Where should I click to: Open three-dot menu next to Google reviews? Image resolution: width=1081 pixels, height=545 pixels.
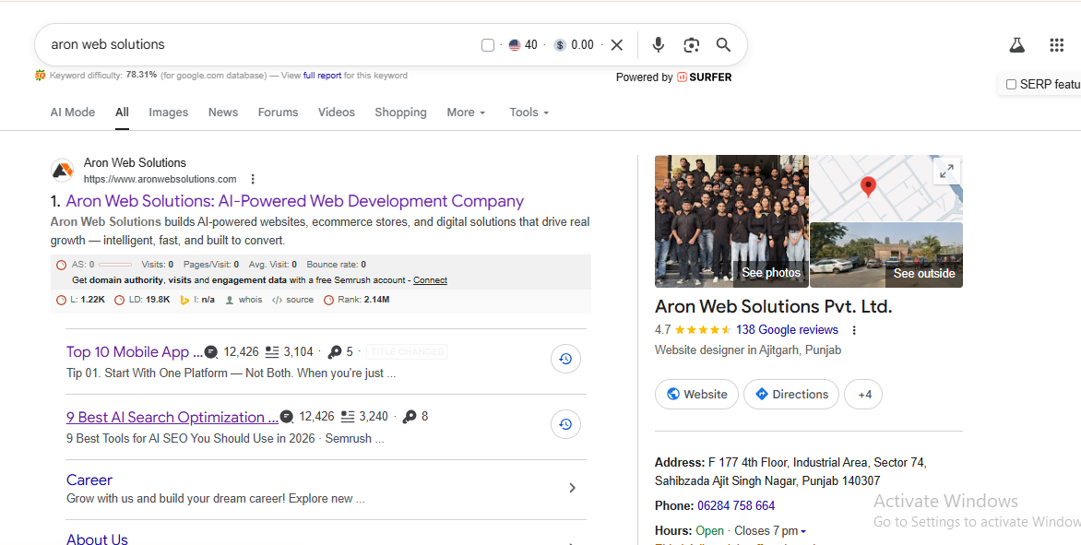point(854,330)
